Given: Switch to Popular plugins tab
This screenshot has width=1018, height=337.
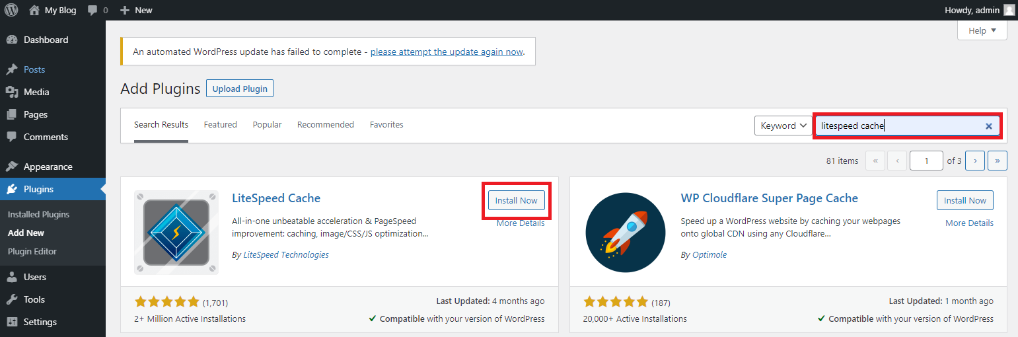Looking at the screenshot, I should 267,124.
